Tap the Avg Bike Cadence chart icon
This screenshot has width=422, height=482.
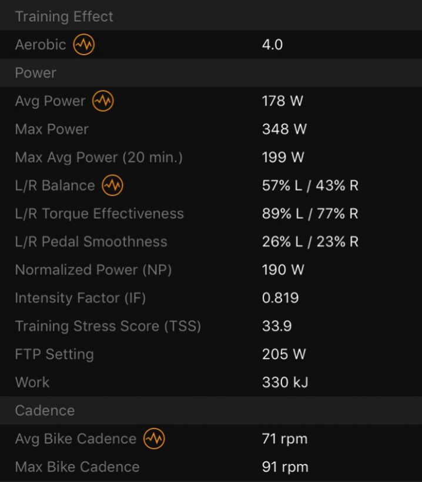click(x=154, y=439)
